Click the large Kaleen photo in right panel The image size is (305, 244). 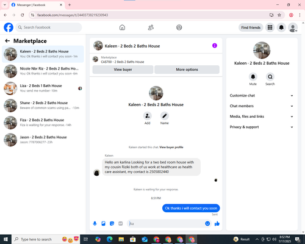(x=262, y=50)
